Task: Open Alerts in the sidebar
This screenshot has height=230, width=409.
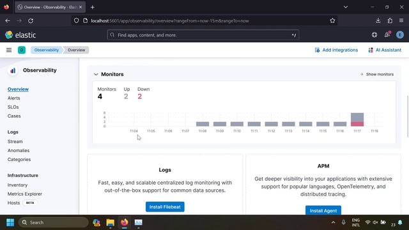Action: point(14,98)
